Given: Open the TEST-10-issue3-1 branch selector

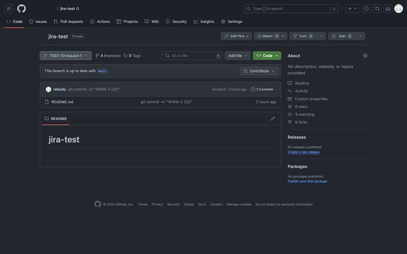Looking at the screenshot, I should [66, 55].
